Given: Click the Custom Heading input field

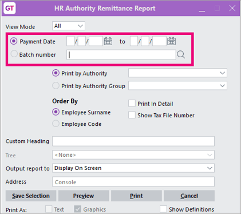Looking at the screenshot, I should point(133,141).
